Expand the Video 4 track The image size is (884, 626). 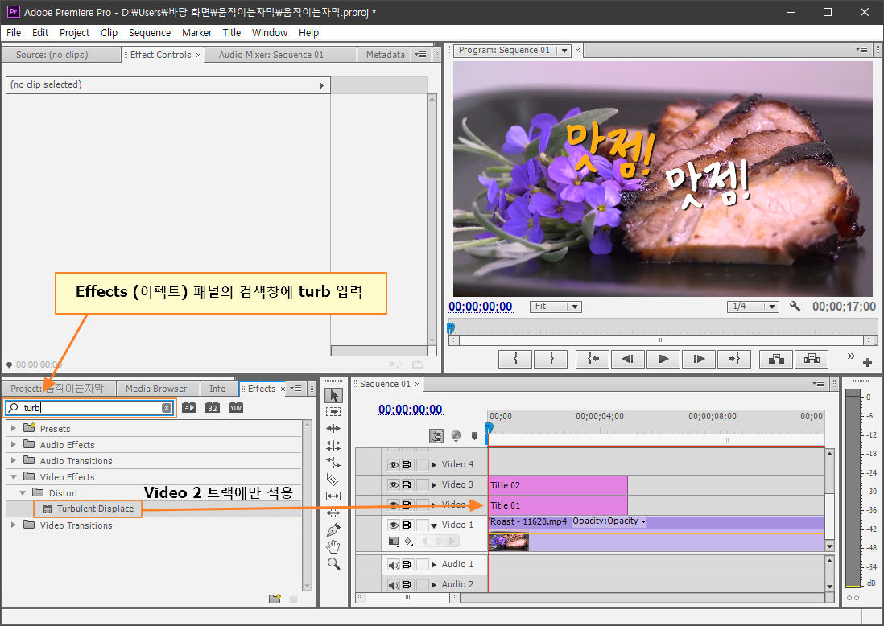click(x=433, y=465)
